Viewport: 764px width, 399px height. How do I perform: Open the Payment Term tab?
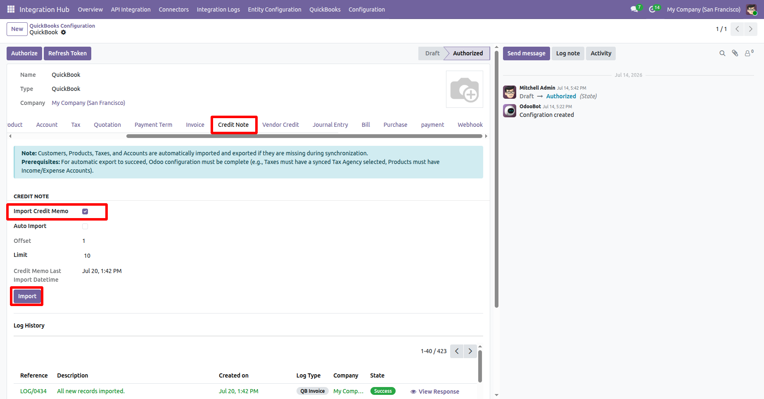point(153,125)
